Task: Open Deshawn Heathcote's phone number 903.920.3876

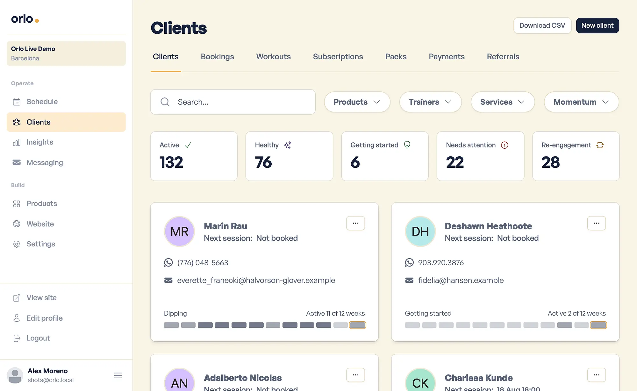Action: [x=441, y=263]
